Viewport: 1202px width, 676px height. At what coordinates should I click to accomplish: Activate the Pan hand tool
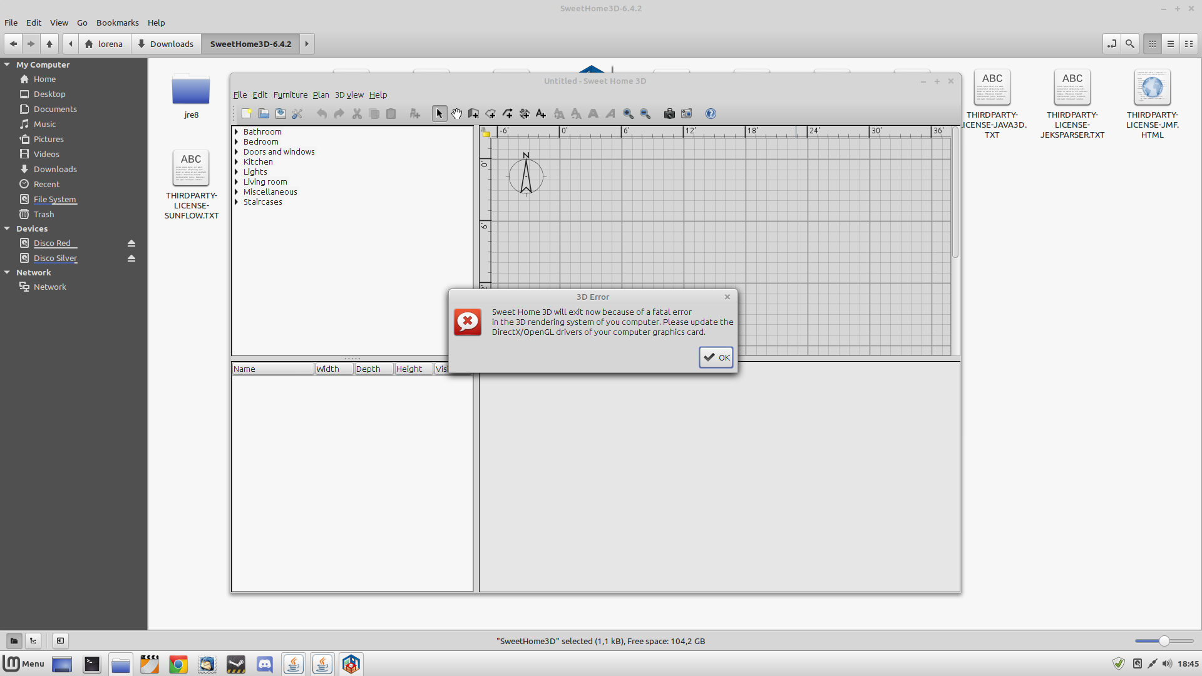pos(456,113)
